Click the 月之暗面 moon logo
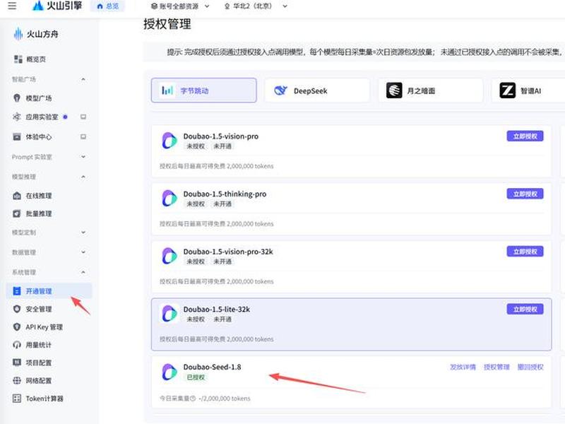Screen dimensions: 565x424 [394, 90]
